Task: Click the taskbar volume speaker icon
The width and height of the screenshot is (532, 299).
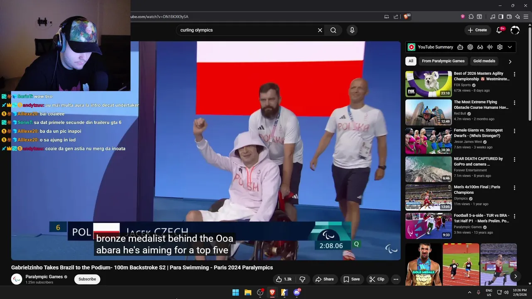Action: pyautogui.click(x=506, y=292)
